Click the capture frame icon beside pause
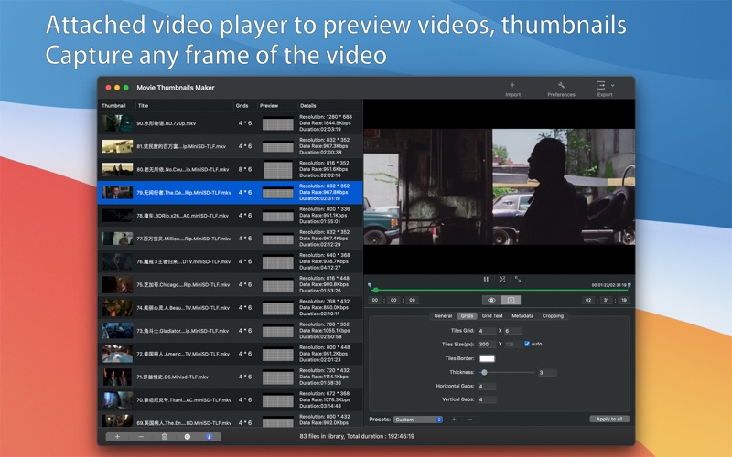This screenshot has height=457, width=732. (x=502, y=279)
